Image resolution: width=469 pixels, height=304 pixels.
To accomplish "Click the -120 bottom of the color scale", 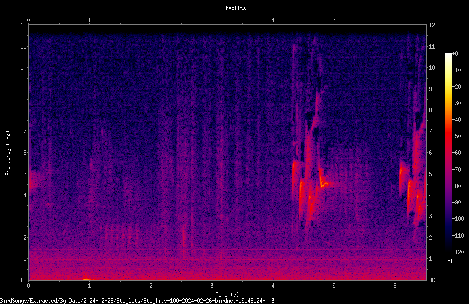I will (x=458, y=252).
